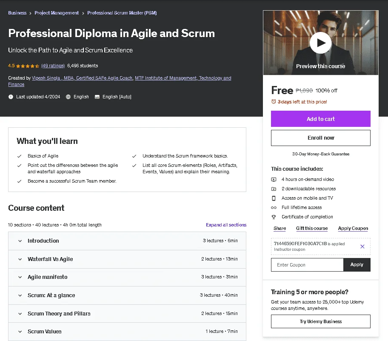This screenshot has width=388, height=341.
Task: Click the alarm clock icon beside days left
Action: click(274, 101)
